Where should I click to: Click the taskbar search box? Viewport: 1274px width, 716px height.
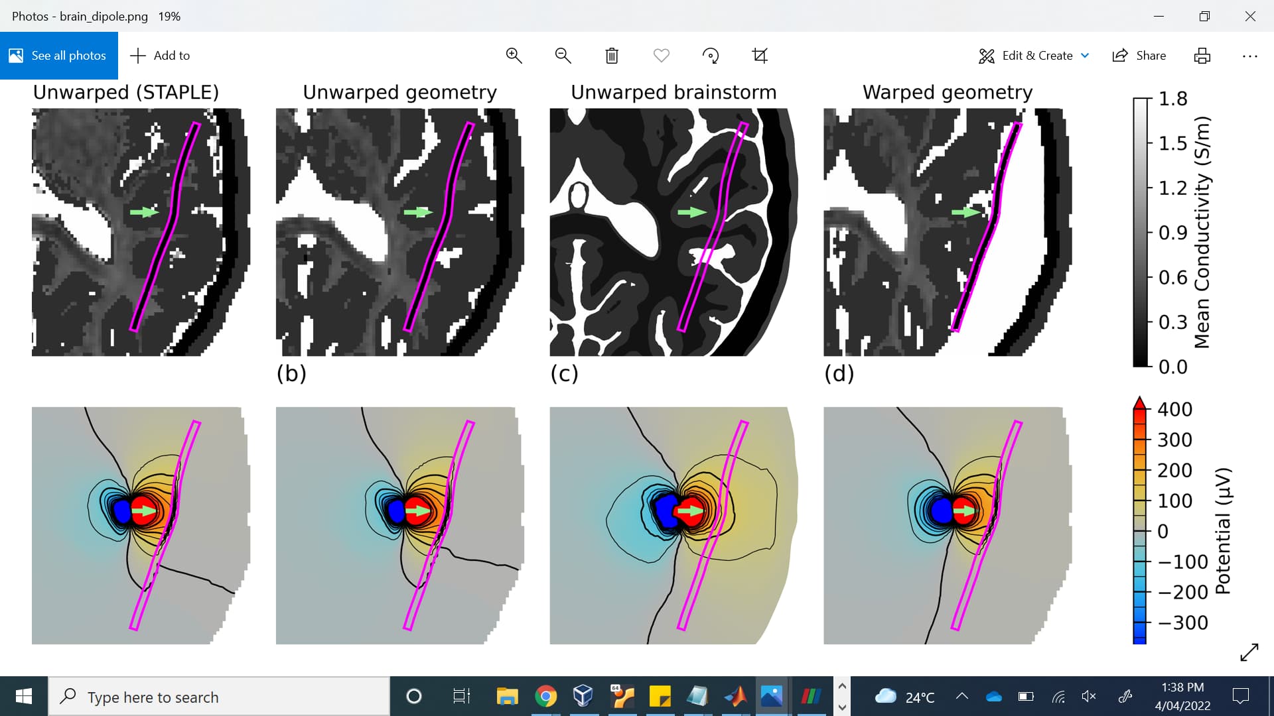(219, 697)
